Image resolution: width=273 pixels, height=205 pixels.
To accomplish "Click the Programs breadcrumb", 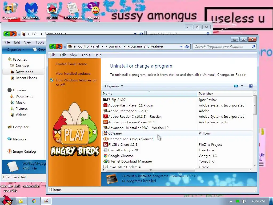I will [x=113, y=46].
